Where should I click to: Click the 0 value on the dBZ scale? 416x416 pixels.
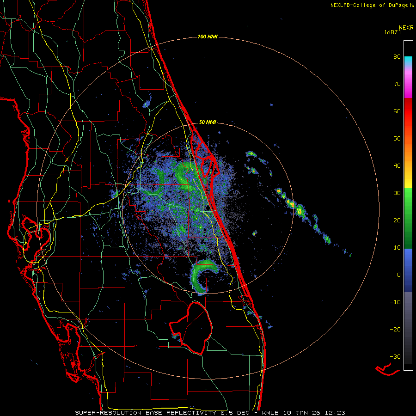point(399,275)
